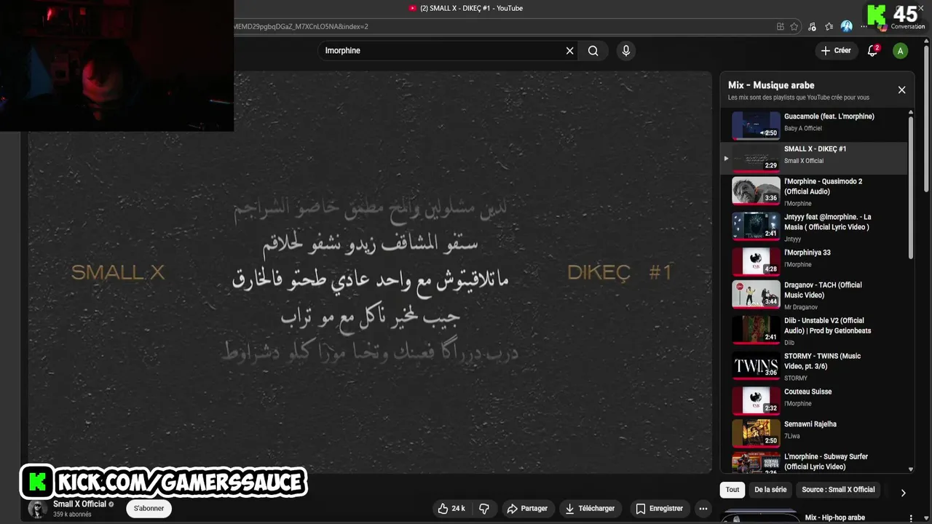Open Baby A Officiel channel name

click(x=803, y=129)
